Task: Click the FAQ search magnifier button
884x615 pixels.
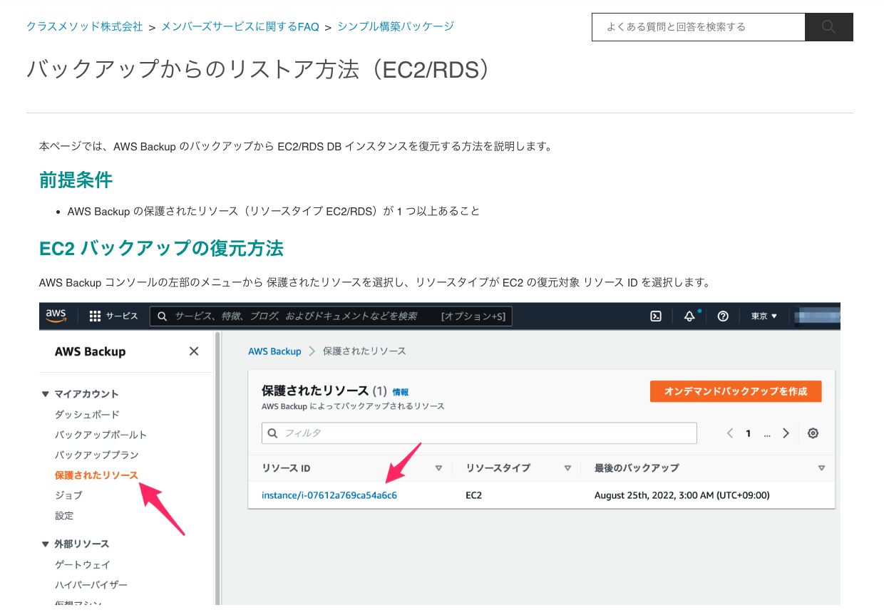Action: (828, 27)
